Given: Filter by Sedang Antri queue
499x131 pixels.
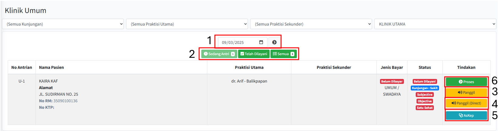Looking at the screenshot, I should point(219,54).
